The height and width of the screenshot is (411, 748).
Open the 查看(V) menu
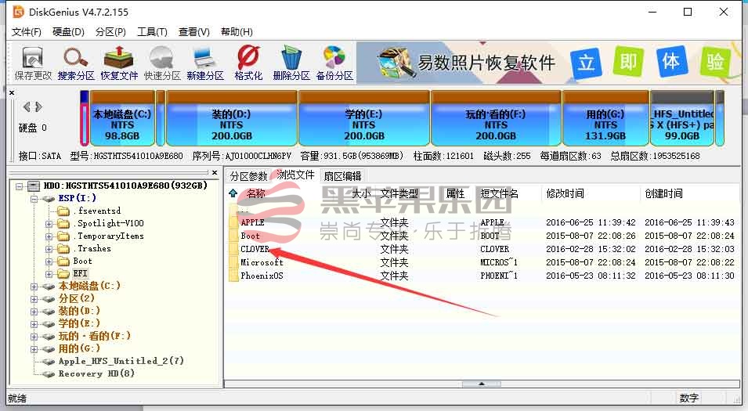tap(193, 32)
